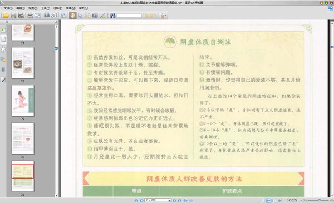The height and width of the screenshot is (203, 334).
Task: Go to the next page button
Action: pyautogui.click(x=174, y=200)
